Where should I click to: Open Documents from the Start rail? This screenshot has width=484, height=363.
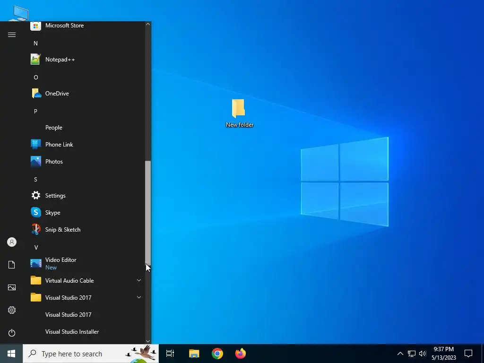(12, 265)
